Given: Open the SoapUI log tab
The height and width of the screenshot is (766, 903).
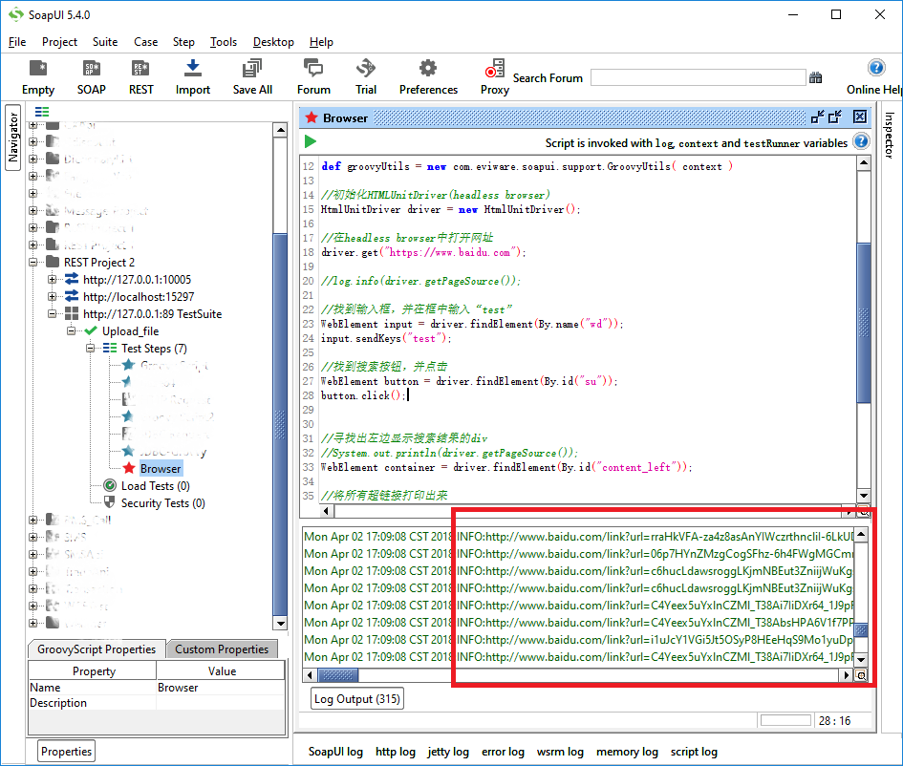Looking at the screenshot, I should tap(335, 752).
